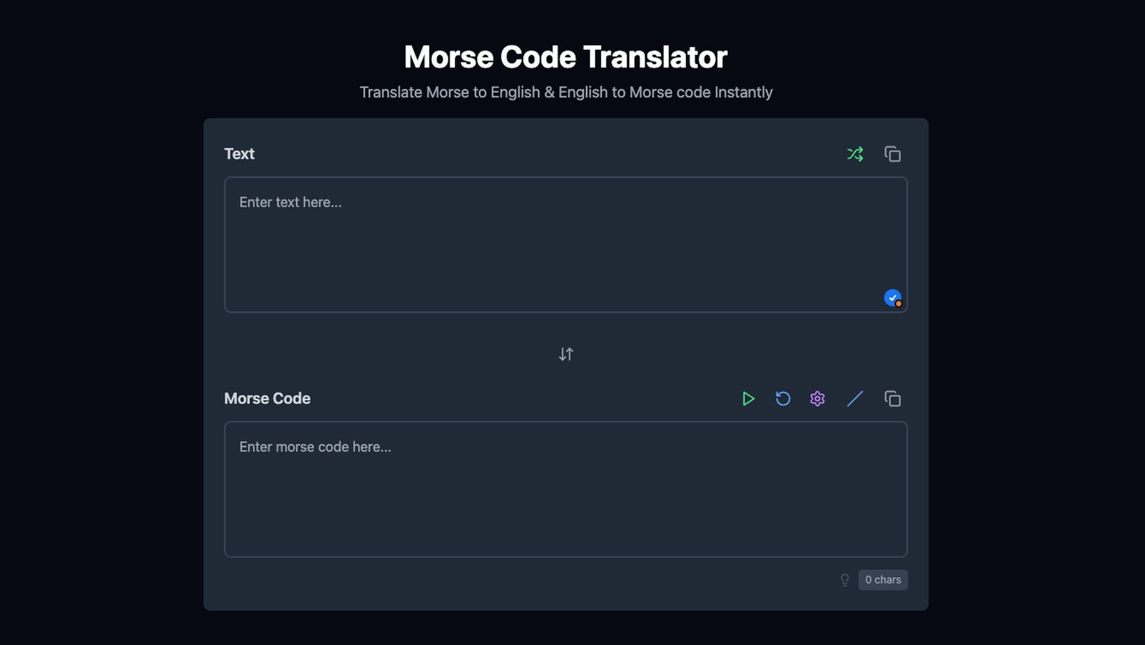Image resolution: width=1145 pixels, height=645 pixels.
Task: Toggle the lightbulb icon beside chars counter
Action: (845, 580)
